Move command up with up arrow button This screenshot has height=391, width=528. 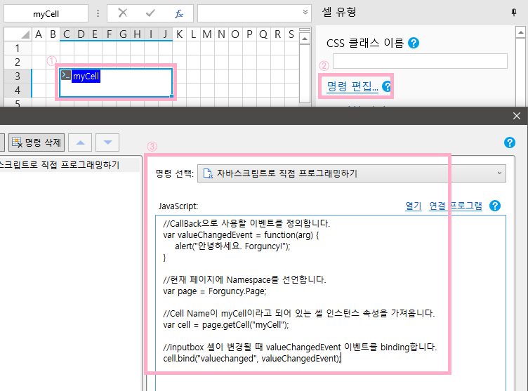point(84,143)
